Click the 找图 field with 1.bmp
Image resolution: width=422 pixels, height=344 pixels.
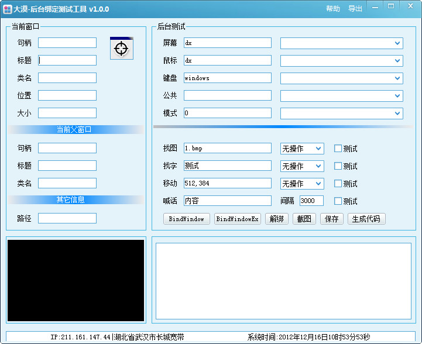click(x=228, y=148)
